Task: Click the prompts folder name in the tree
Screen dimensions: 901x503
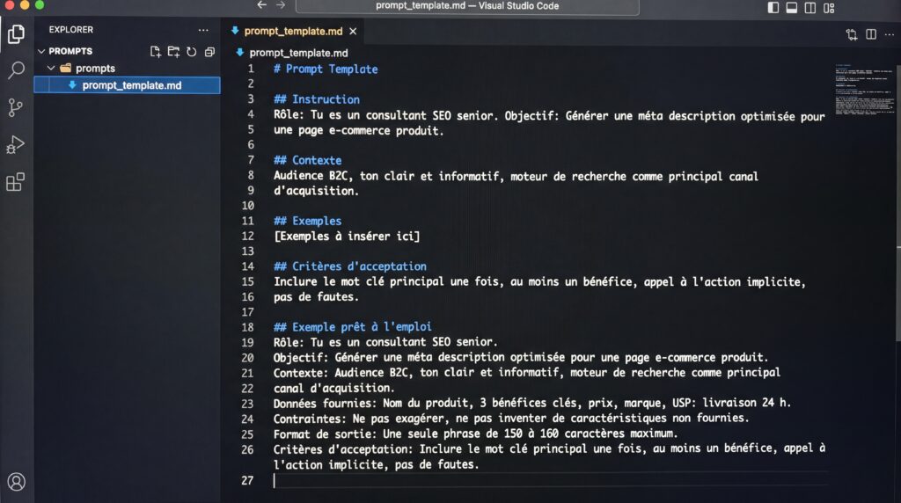Action: (95, 69)
